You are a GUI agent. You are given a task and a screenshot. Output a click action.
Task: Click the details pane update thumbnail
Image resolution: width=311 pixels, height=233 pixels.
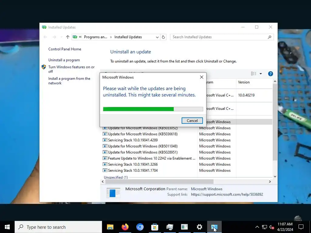tap(113, 193)
